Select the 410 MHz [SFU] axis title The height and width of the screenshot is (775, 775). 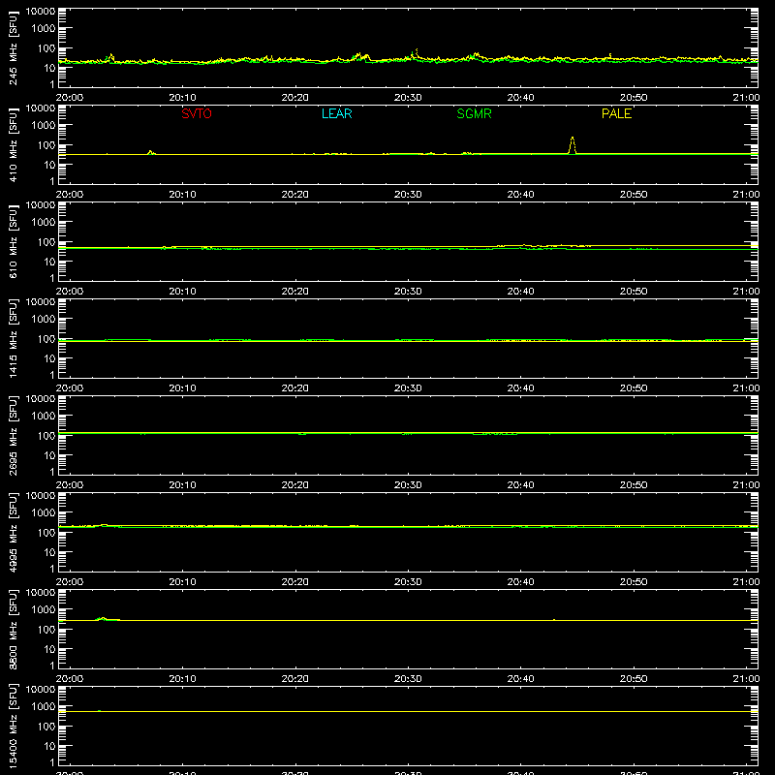pyautogui.click(x=14, y=144)
